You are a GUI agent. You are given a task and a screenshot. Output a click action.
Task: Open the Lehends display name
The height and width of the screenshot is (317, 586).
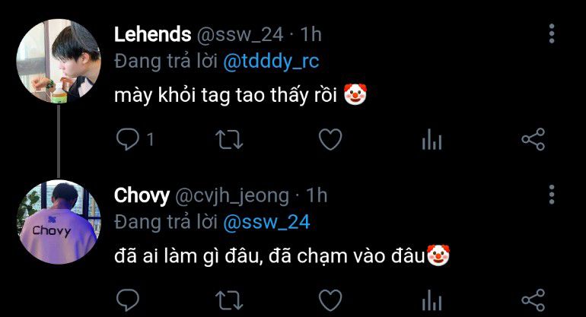point(152,34)
